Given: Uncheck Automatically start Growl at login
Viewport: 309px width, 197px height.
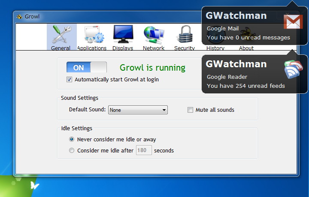Looking at the screenshot, I should click(69, 79).
